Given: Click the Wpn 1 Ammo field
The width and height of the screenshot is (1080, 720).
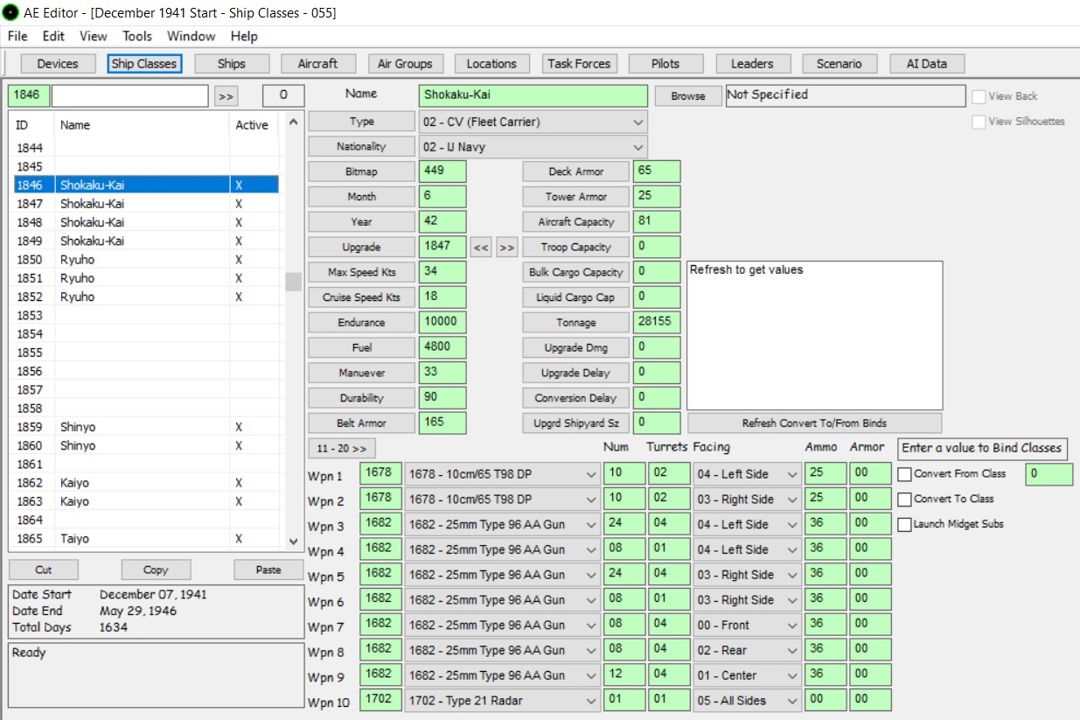Looking at the screenshot, I should (826, 474).
